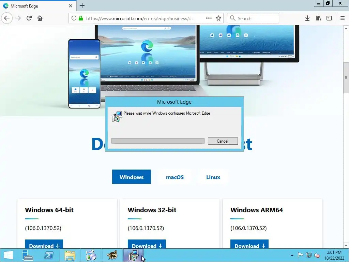
Task: Focus the browser Search box
Action: pos(253,18)
